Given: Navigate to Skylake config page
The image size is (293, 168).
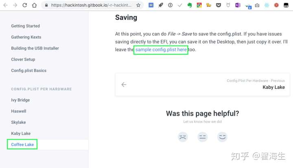Looking at the screenshot, I should coord(18,122).
